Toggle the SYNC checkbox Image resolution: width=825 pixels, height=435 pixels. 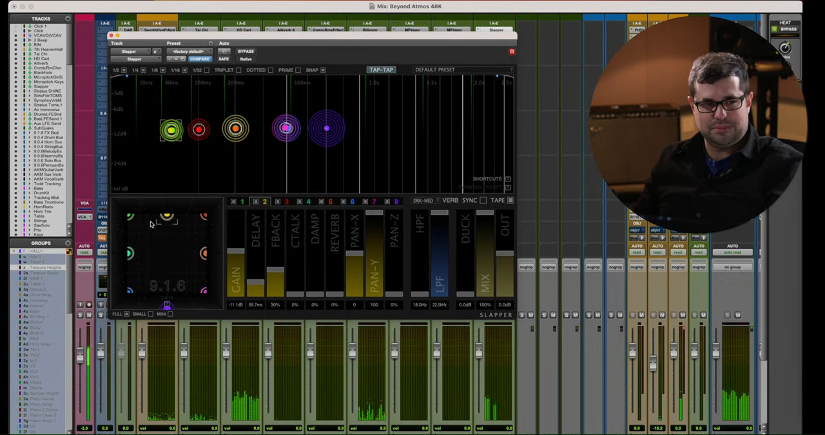click(483, 201)
